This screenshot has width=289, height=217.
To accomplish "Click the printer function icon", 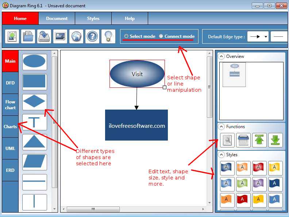I will pos(243,140).
